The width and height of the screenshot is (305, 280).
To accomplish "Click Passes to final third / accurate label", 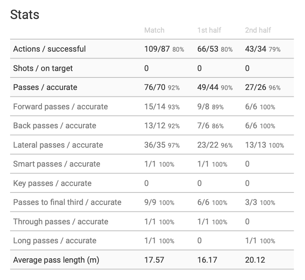I will point(67,203).
